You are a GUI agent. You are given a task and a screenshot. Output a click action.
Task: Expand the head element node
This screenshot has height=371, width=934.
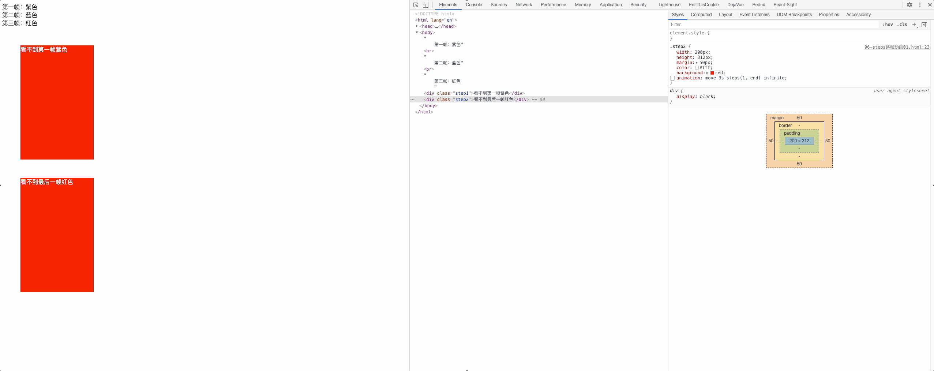click(417, 26)
